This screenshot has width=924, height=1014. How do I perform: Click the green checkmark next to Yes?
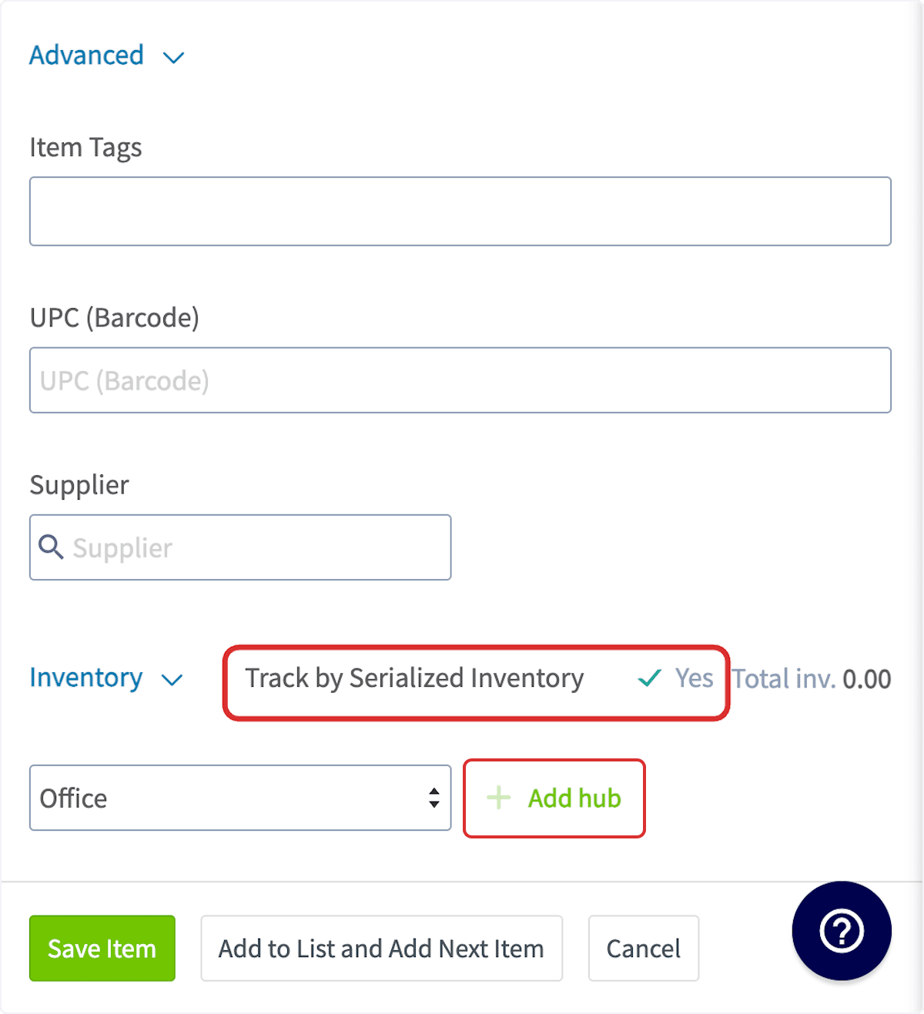click(x=649, y=678)
